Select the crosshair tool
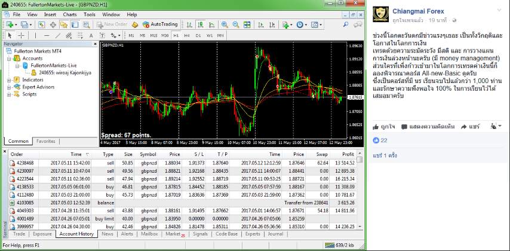The width and height of the screenshot is (510, 251). pos(21,35)
